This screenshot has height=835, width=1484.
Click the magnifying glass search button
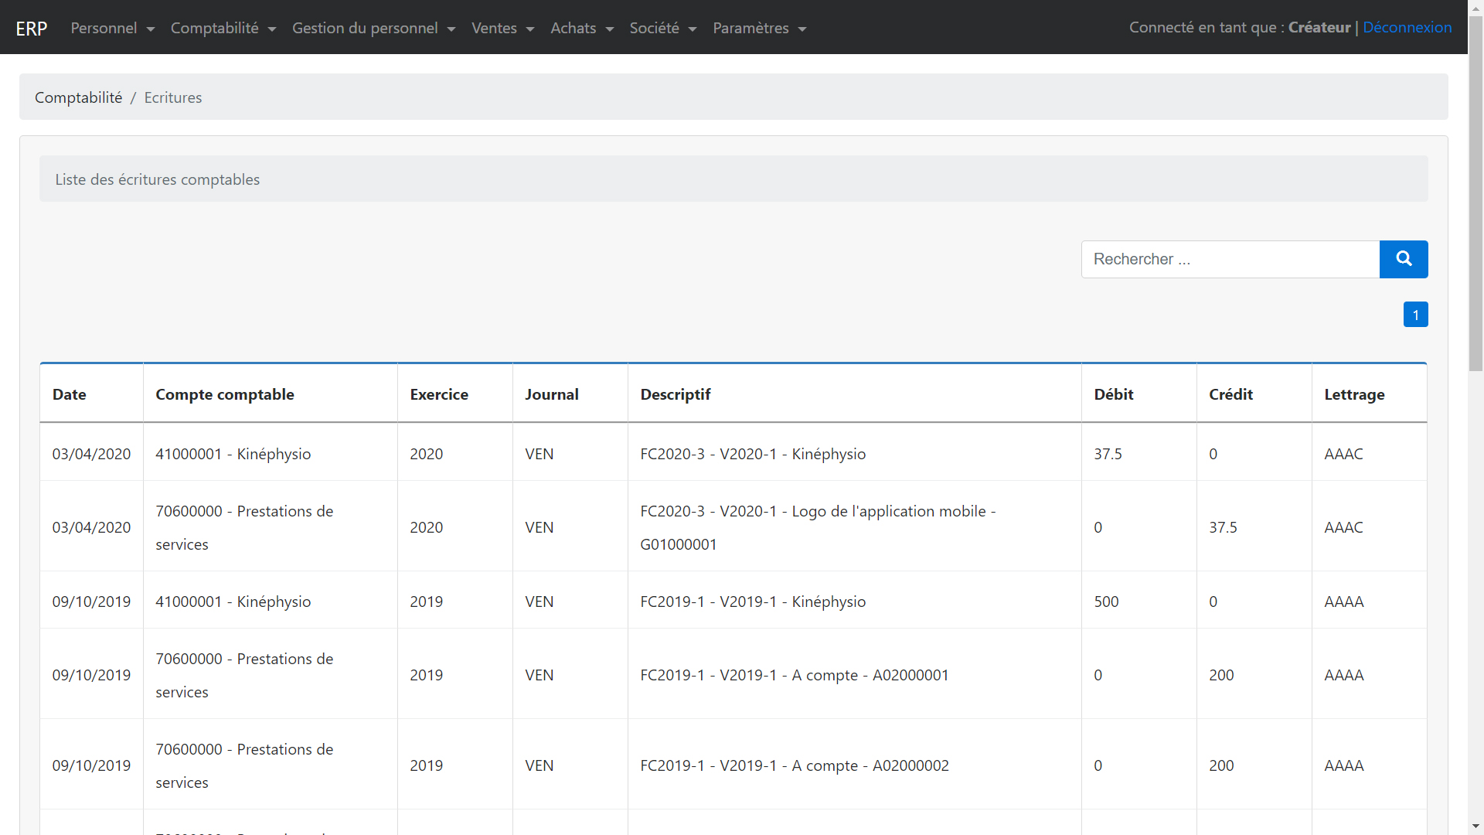coord(1403,259)
